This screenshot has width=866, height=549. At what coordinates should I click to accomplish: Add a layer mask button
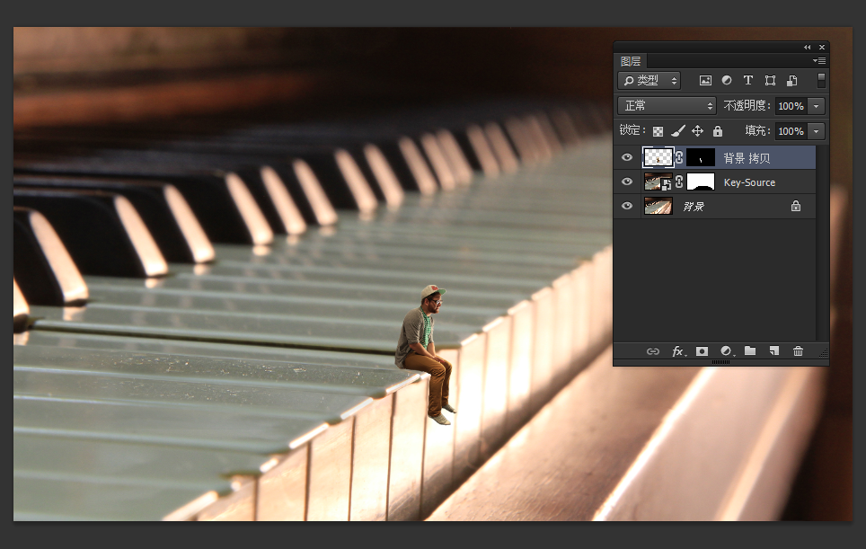(x=702, y=351)
